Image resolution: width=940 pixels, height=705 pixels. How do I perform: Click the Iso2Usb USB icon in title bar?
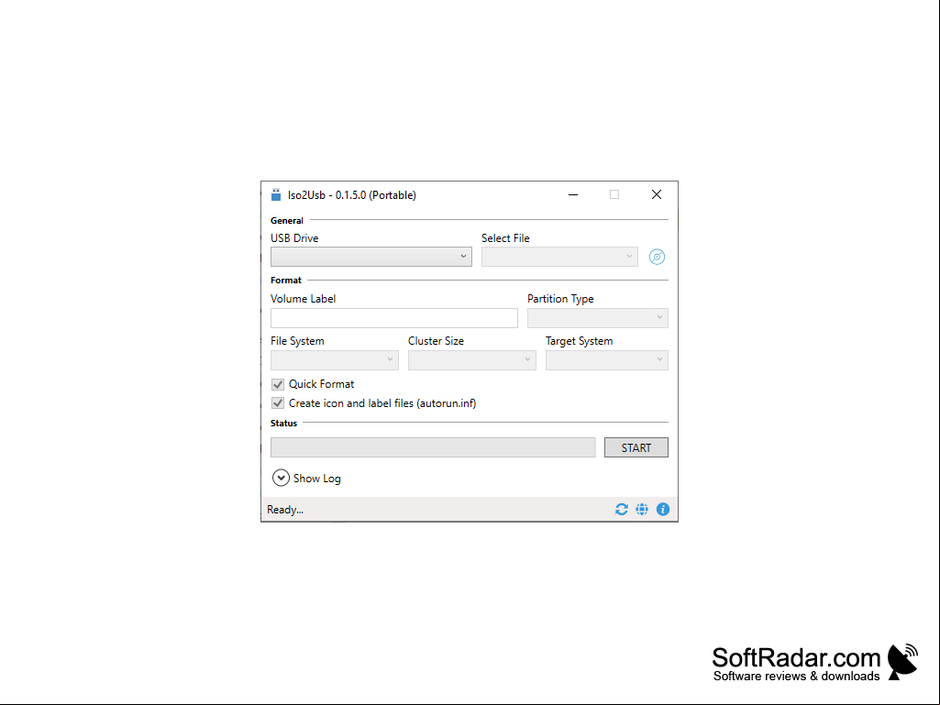(276, 194)
